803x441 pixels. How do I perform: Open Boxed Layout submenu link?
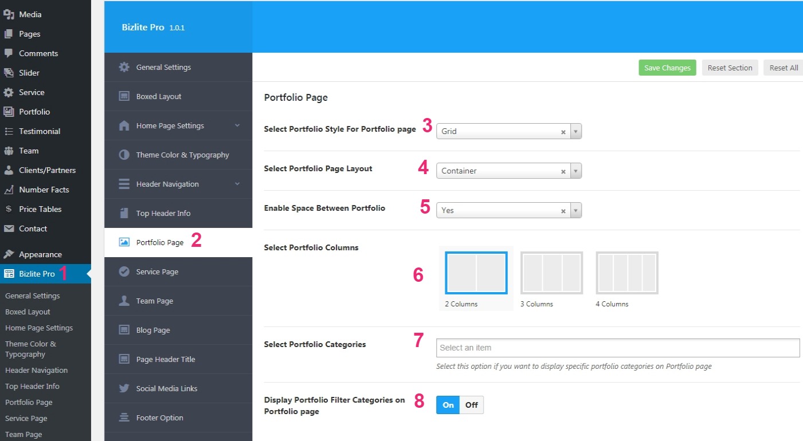pos(28,312)
